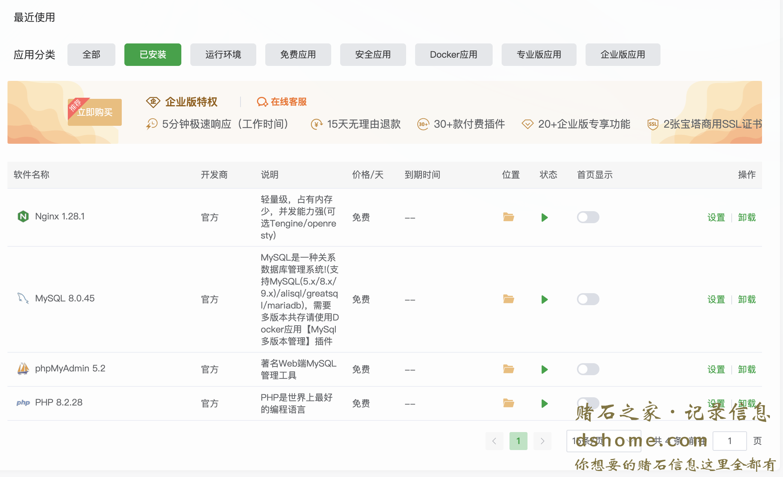Go to next page chevron
Viewport: 783px width, 477px height.
[542, 441]
